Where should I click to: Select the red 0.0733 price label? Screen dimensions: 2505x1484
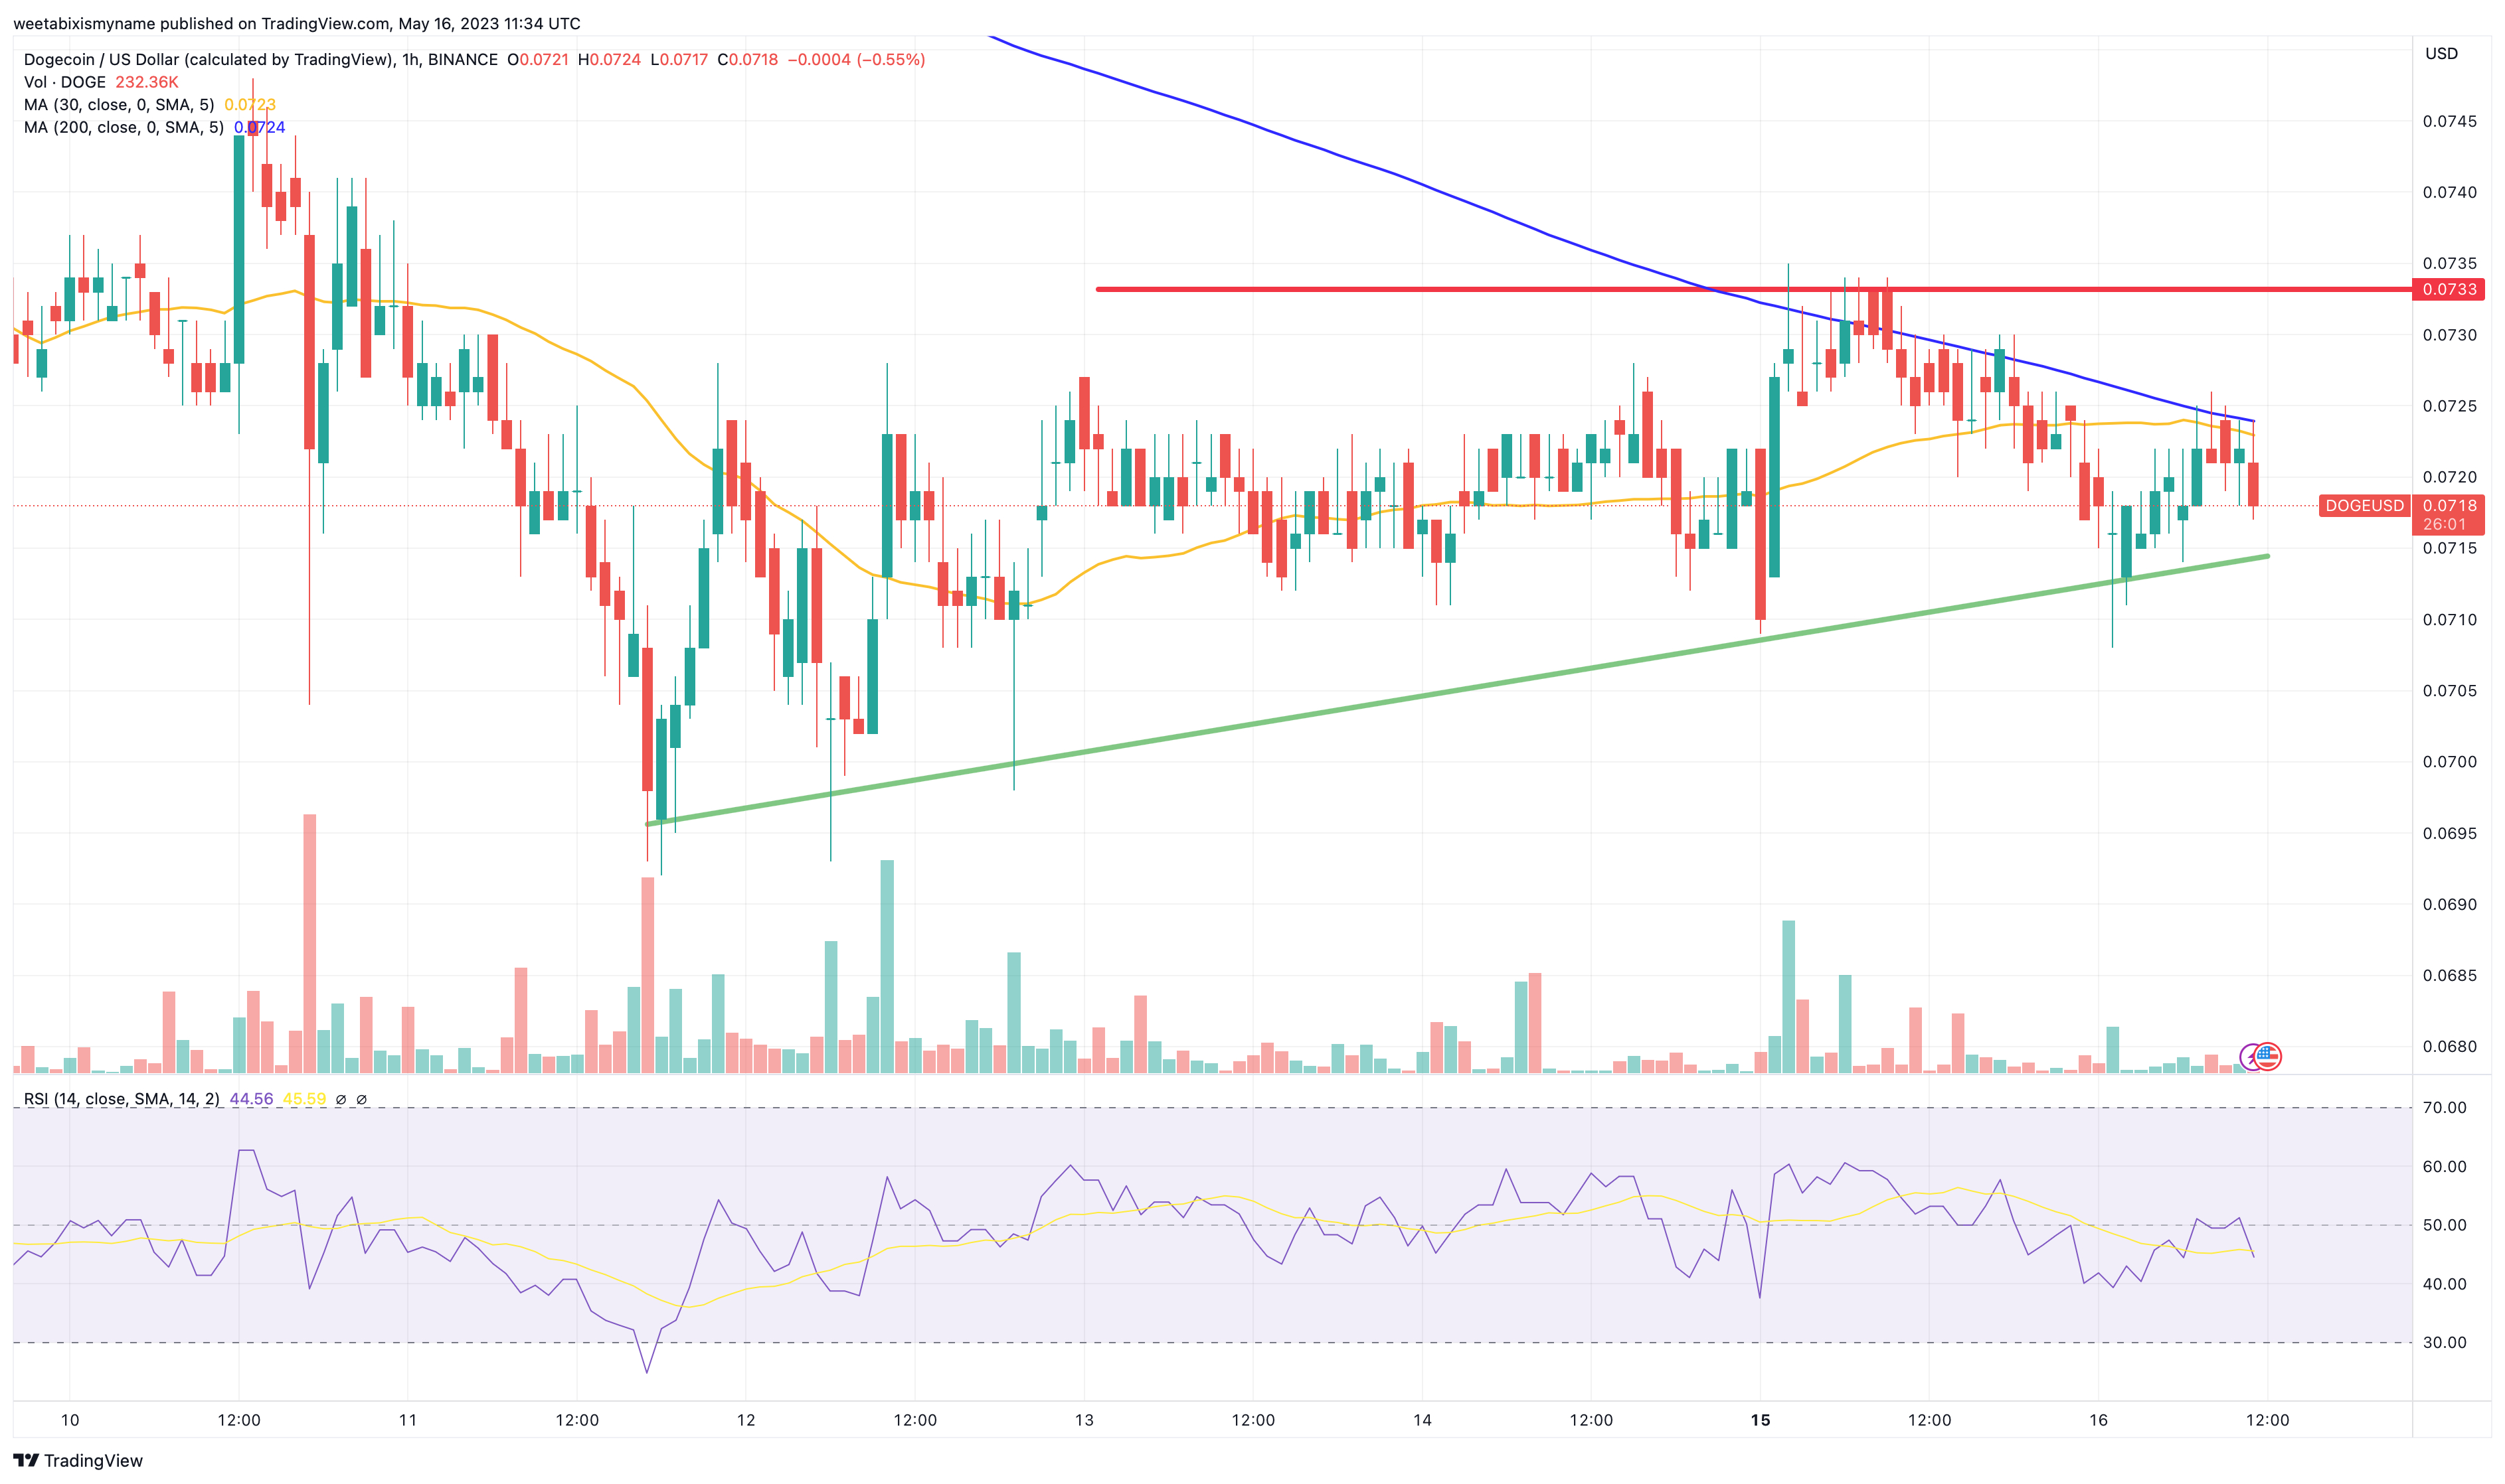pyautogui.click(x=2449, y=289)
